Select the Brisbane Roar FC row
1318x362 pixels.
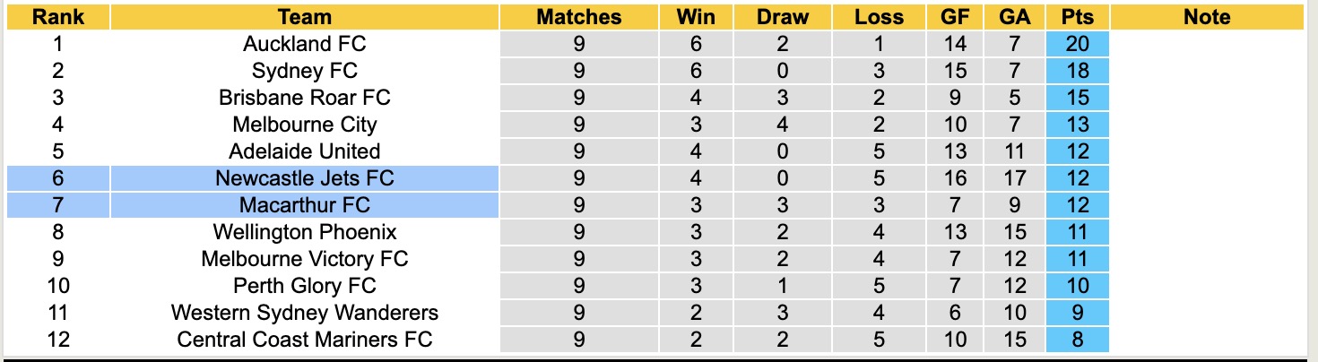[x=304, y=98]
